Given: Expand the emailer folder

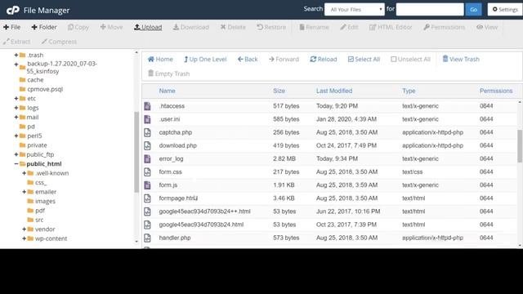Looking at the screenshot, I should click(24, 192).
